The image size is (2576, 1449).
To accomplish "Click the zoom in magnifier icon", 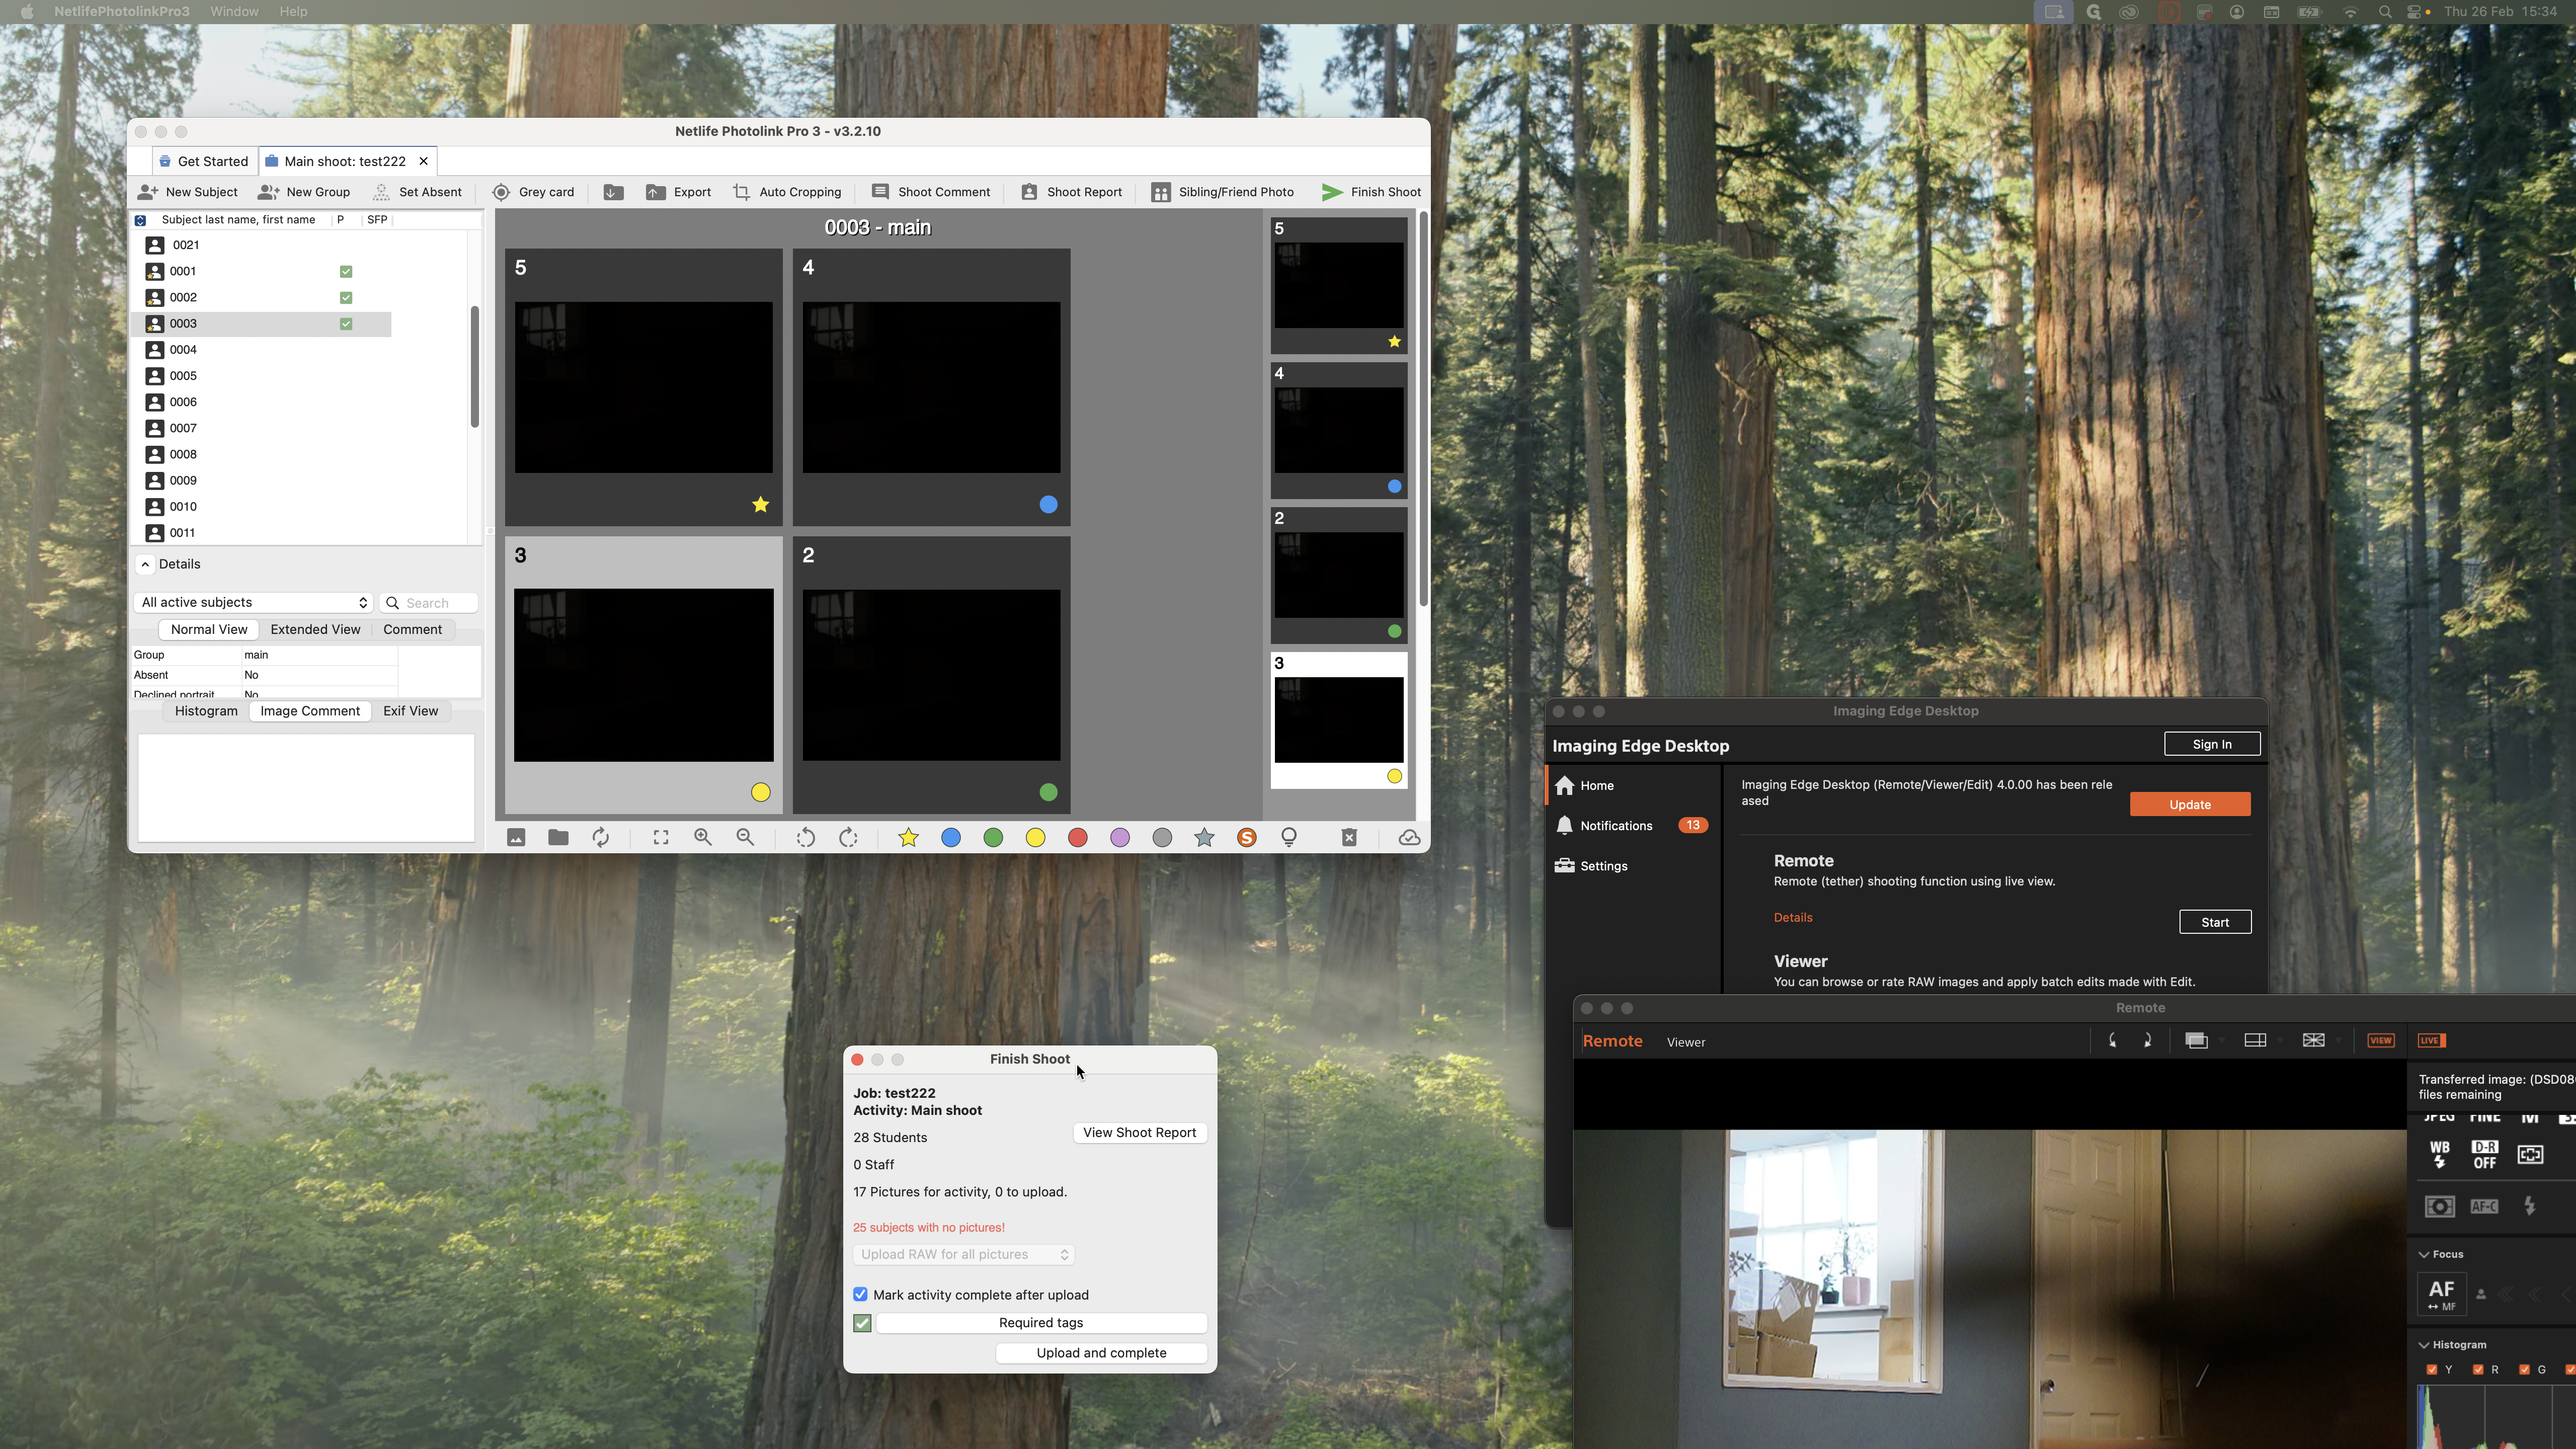I will click(703, 838).
